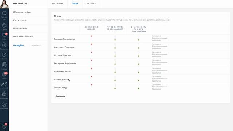Click the user avatar photo
The width and height of the screenshot is (233, 131).
click(4, 4)
